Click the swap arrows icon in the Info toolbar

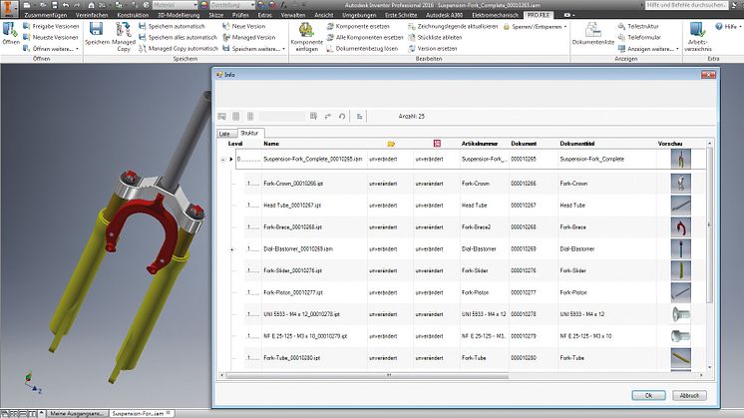(x=327, y=117)
